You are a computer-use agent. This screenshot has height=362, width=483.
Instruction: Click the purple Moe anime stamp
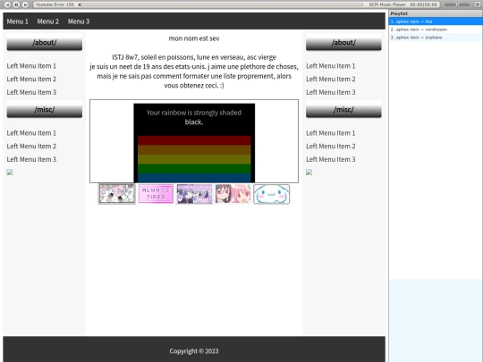coord(194,194)
